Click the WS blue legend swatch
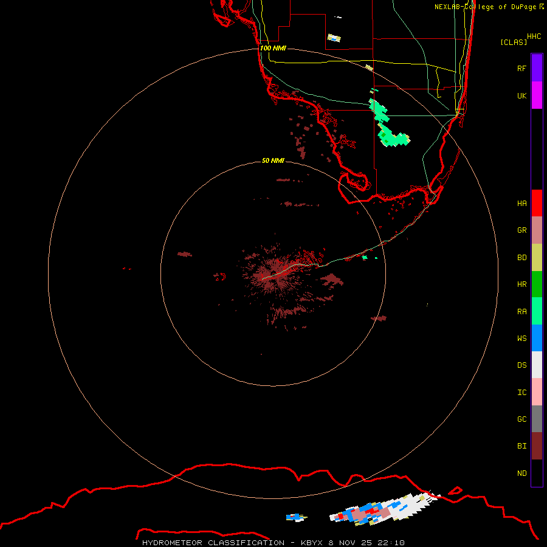 click(537, 338)
